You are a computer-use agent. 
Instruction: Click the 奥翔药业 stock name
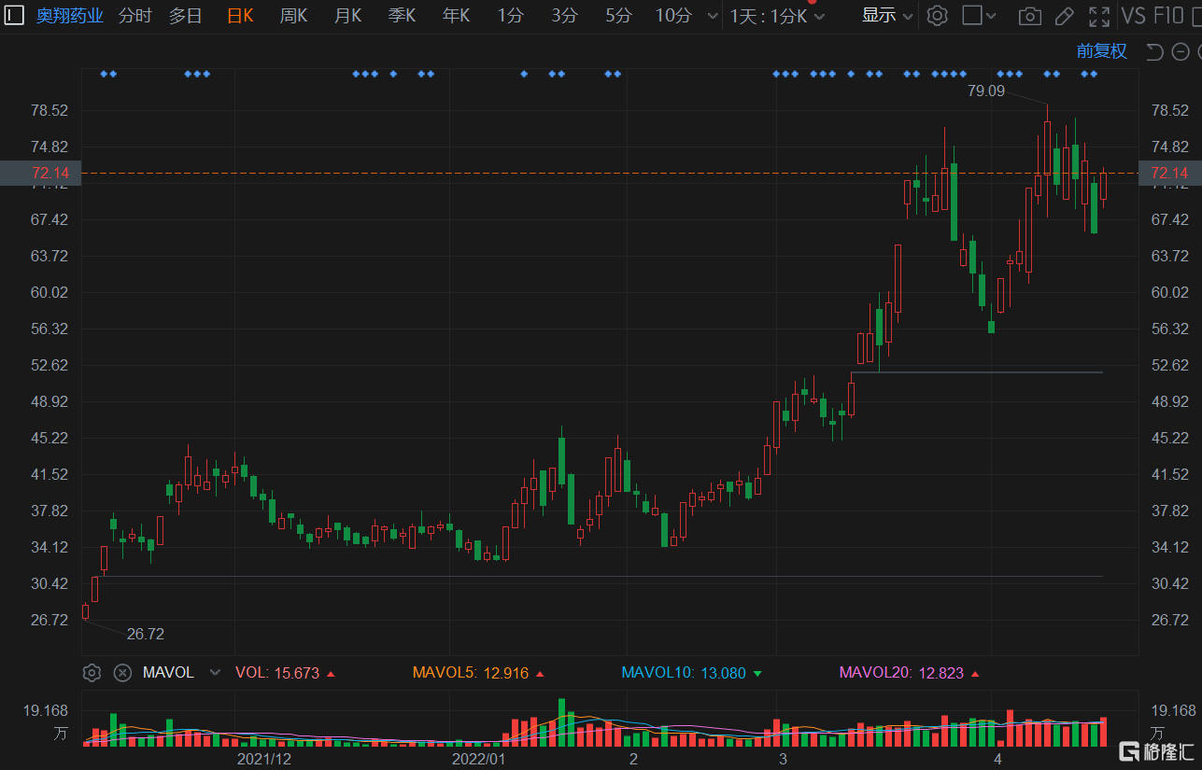coord(70,16)
